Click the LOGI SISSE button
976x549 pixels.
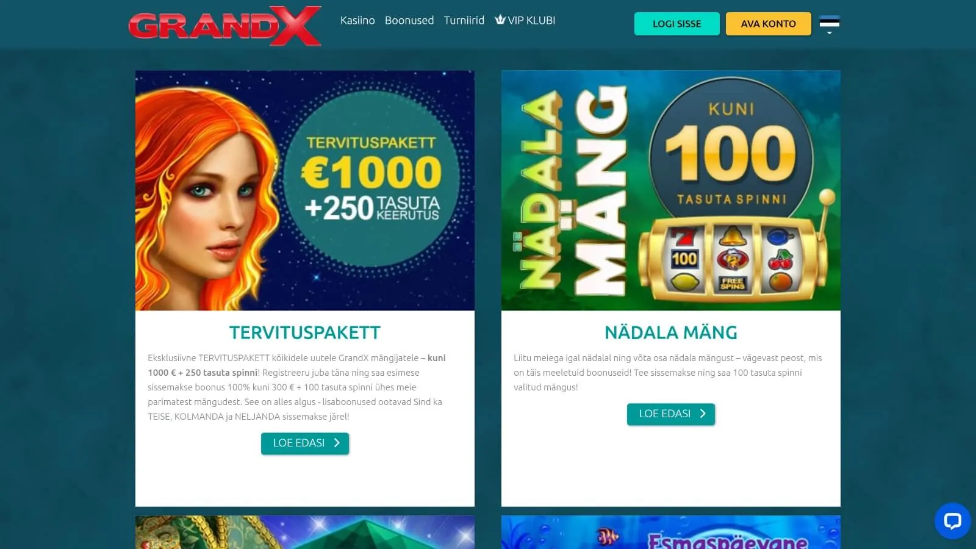pos(677,24)
